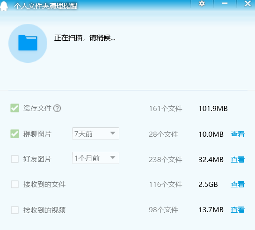The height and width of the screenshot is (230, 255).
Task: Open the 7天前 time range dropdown
Action: point(95,134)
